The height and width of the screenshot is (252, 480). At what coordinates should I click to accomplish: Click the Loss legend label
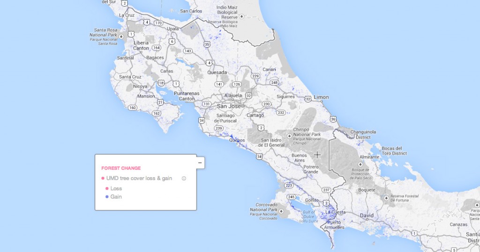pyautogui.click(x=116, y=188)
